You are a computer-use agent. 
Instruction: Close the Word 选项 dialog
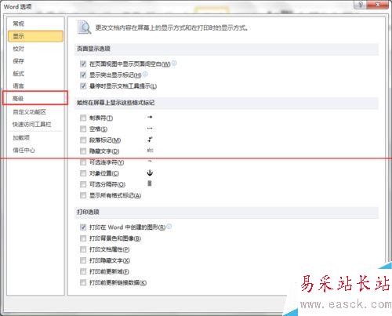pos(378,4)
